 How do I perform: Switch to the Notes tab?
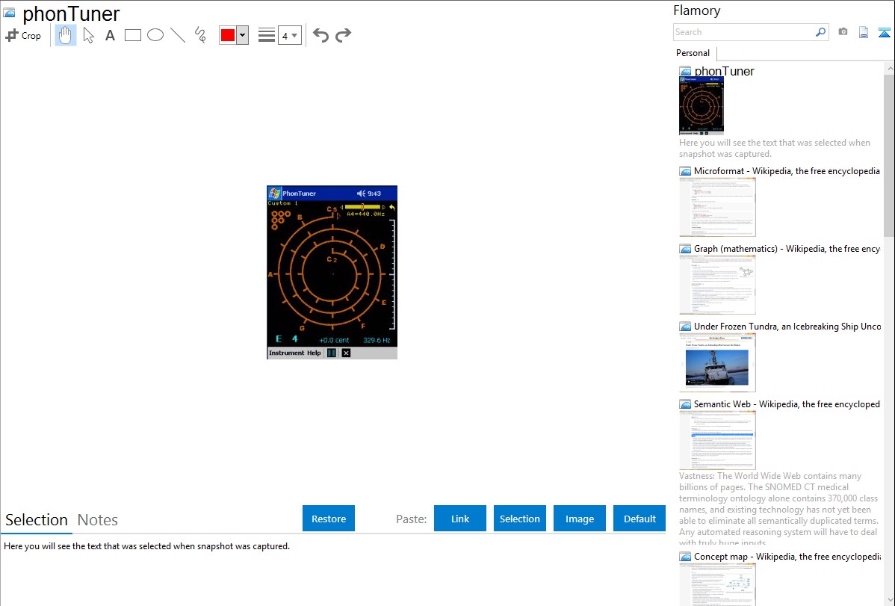coord(98,520)
